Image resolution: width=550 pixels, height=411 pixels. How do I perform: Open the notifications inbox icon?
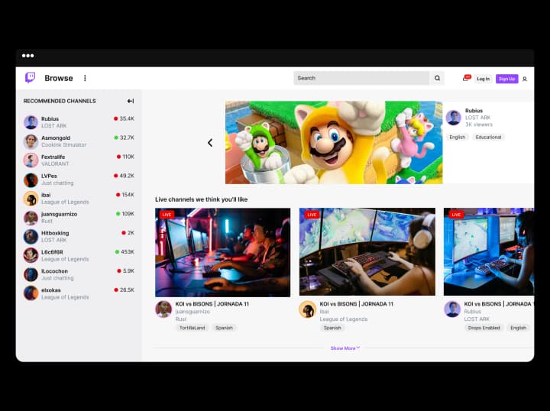466,78
